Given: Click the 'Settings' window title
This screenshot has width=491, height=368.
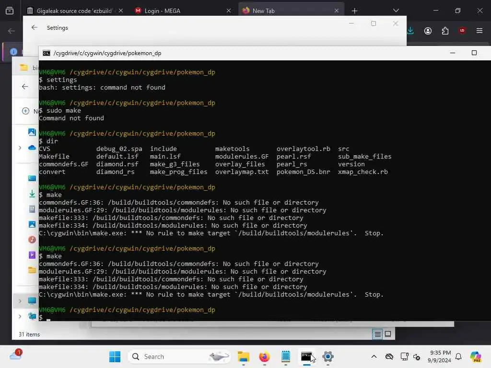Looking at the screenshot, I should [58, 28].
